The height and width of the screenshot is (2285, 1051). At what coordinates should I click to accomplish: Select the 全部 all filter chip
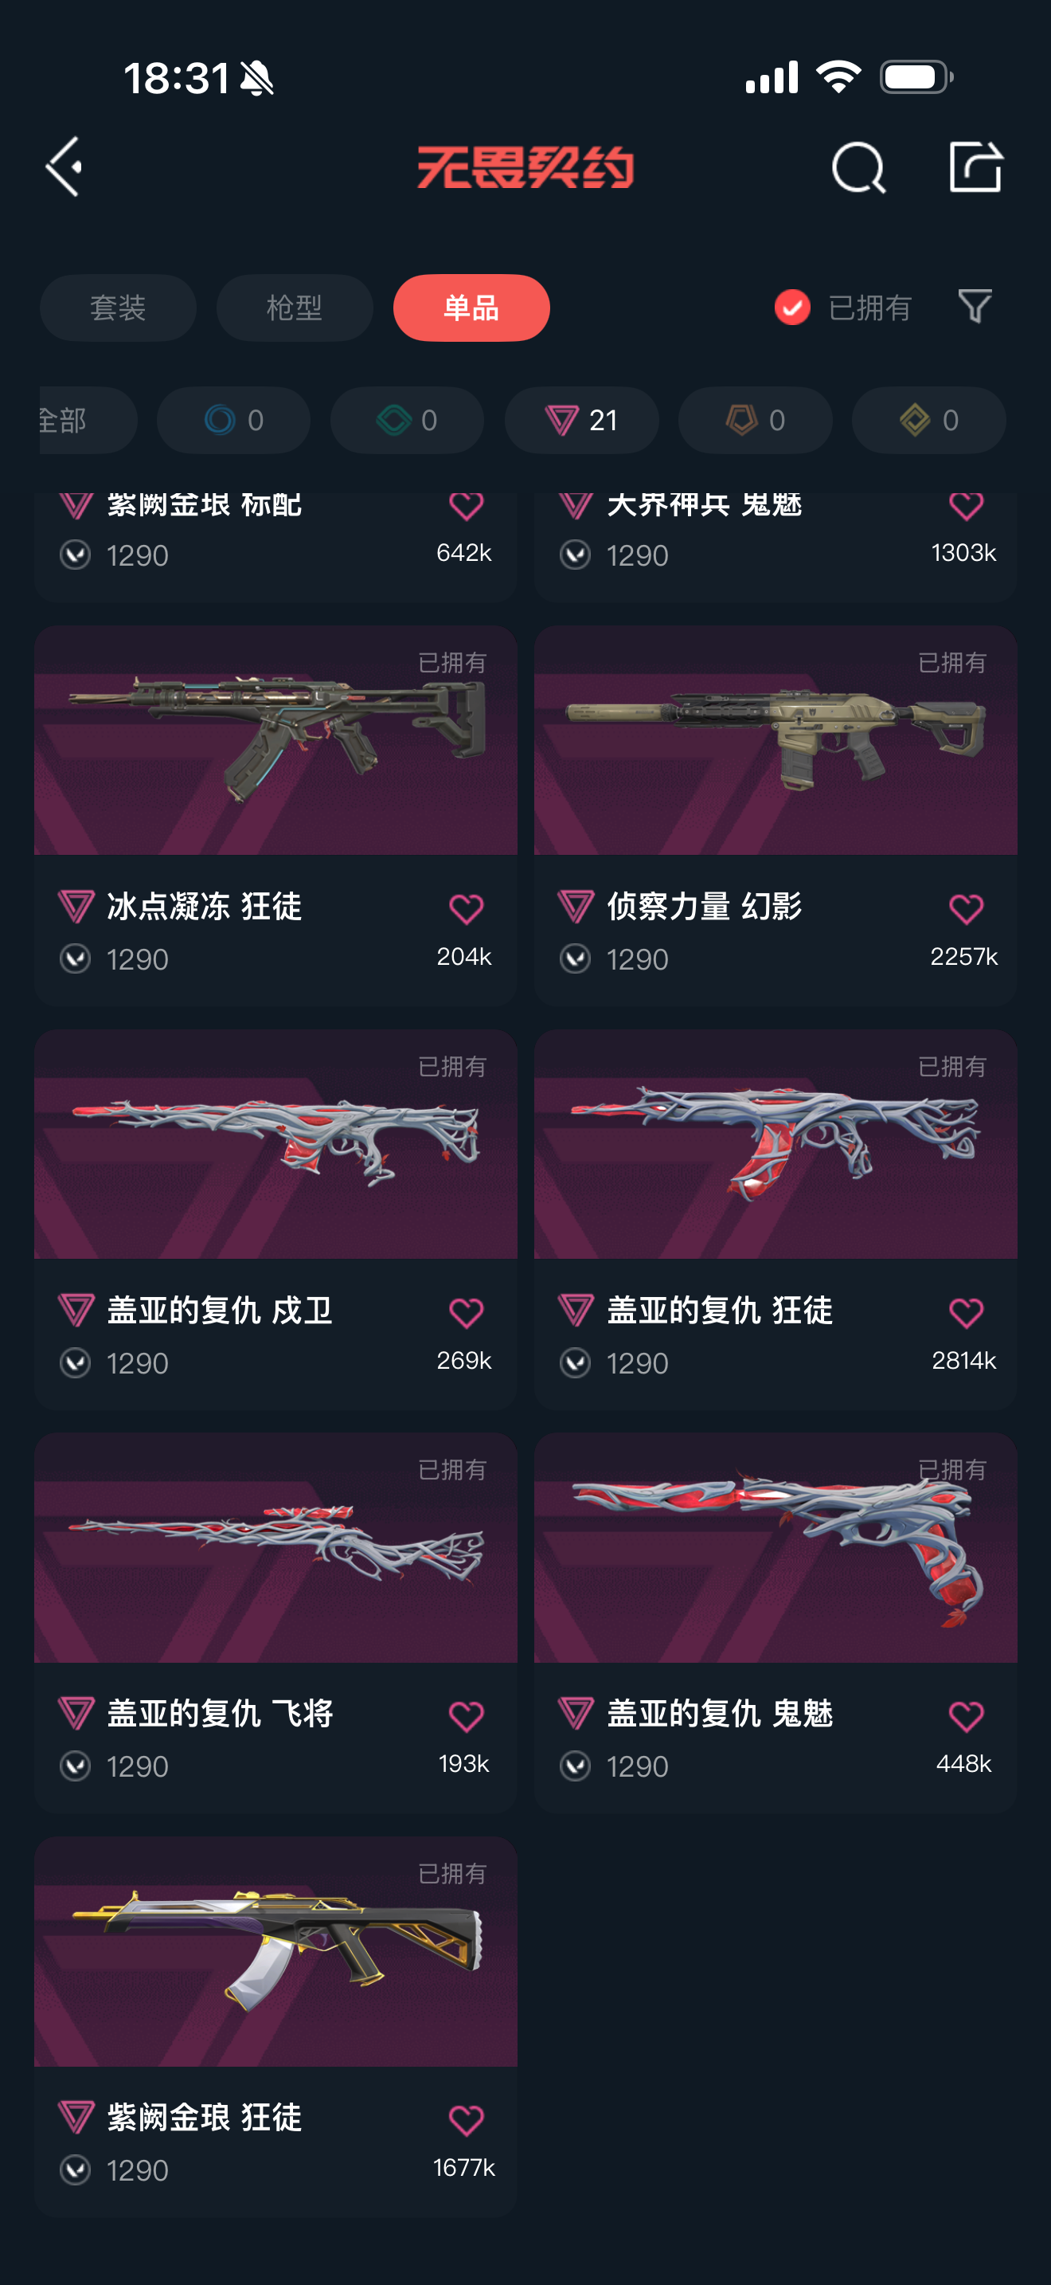click(x=87, y=420)
